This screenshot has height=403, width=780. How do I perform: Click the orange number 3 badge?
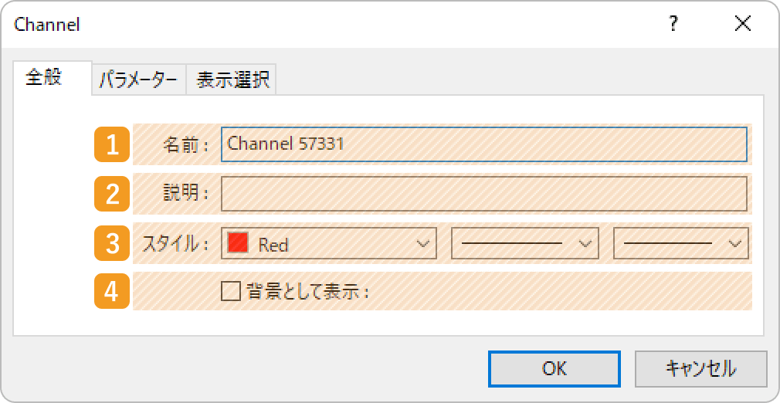112,243
